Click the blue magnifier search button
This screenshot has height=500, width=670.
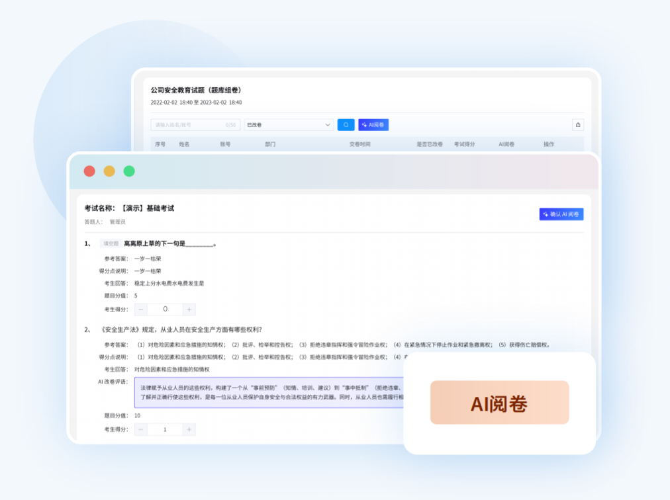pos(346,124)
